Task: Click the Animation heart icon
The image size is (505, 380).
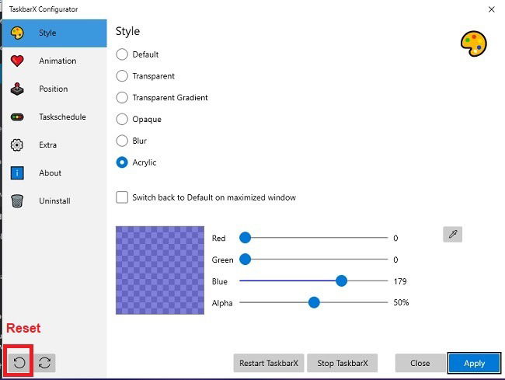Action: point(17,61)
